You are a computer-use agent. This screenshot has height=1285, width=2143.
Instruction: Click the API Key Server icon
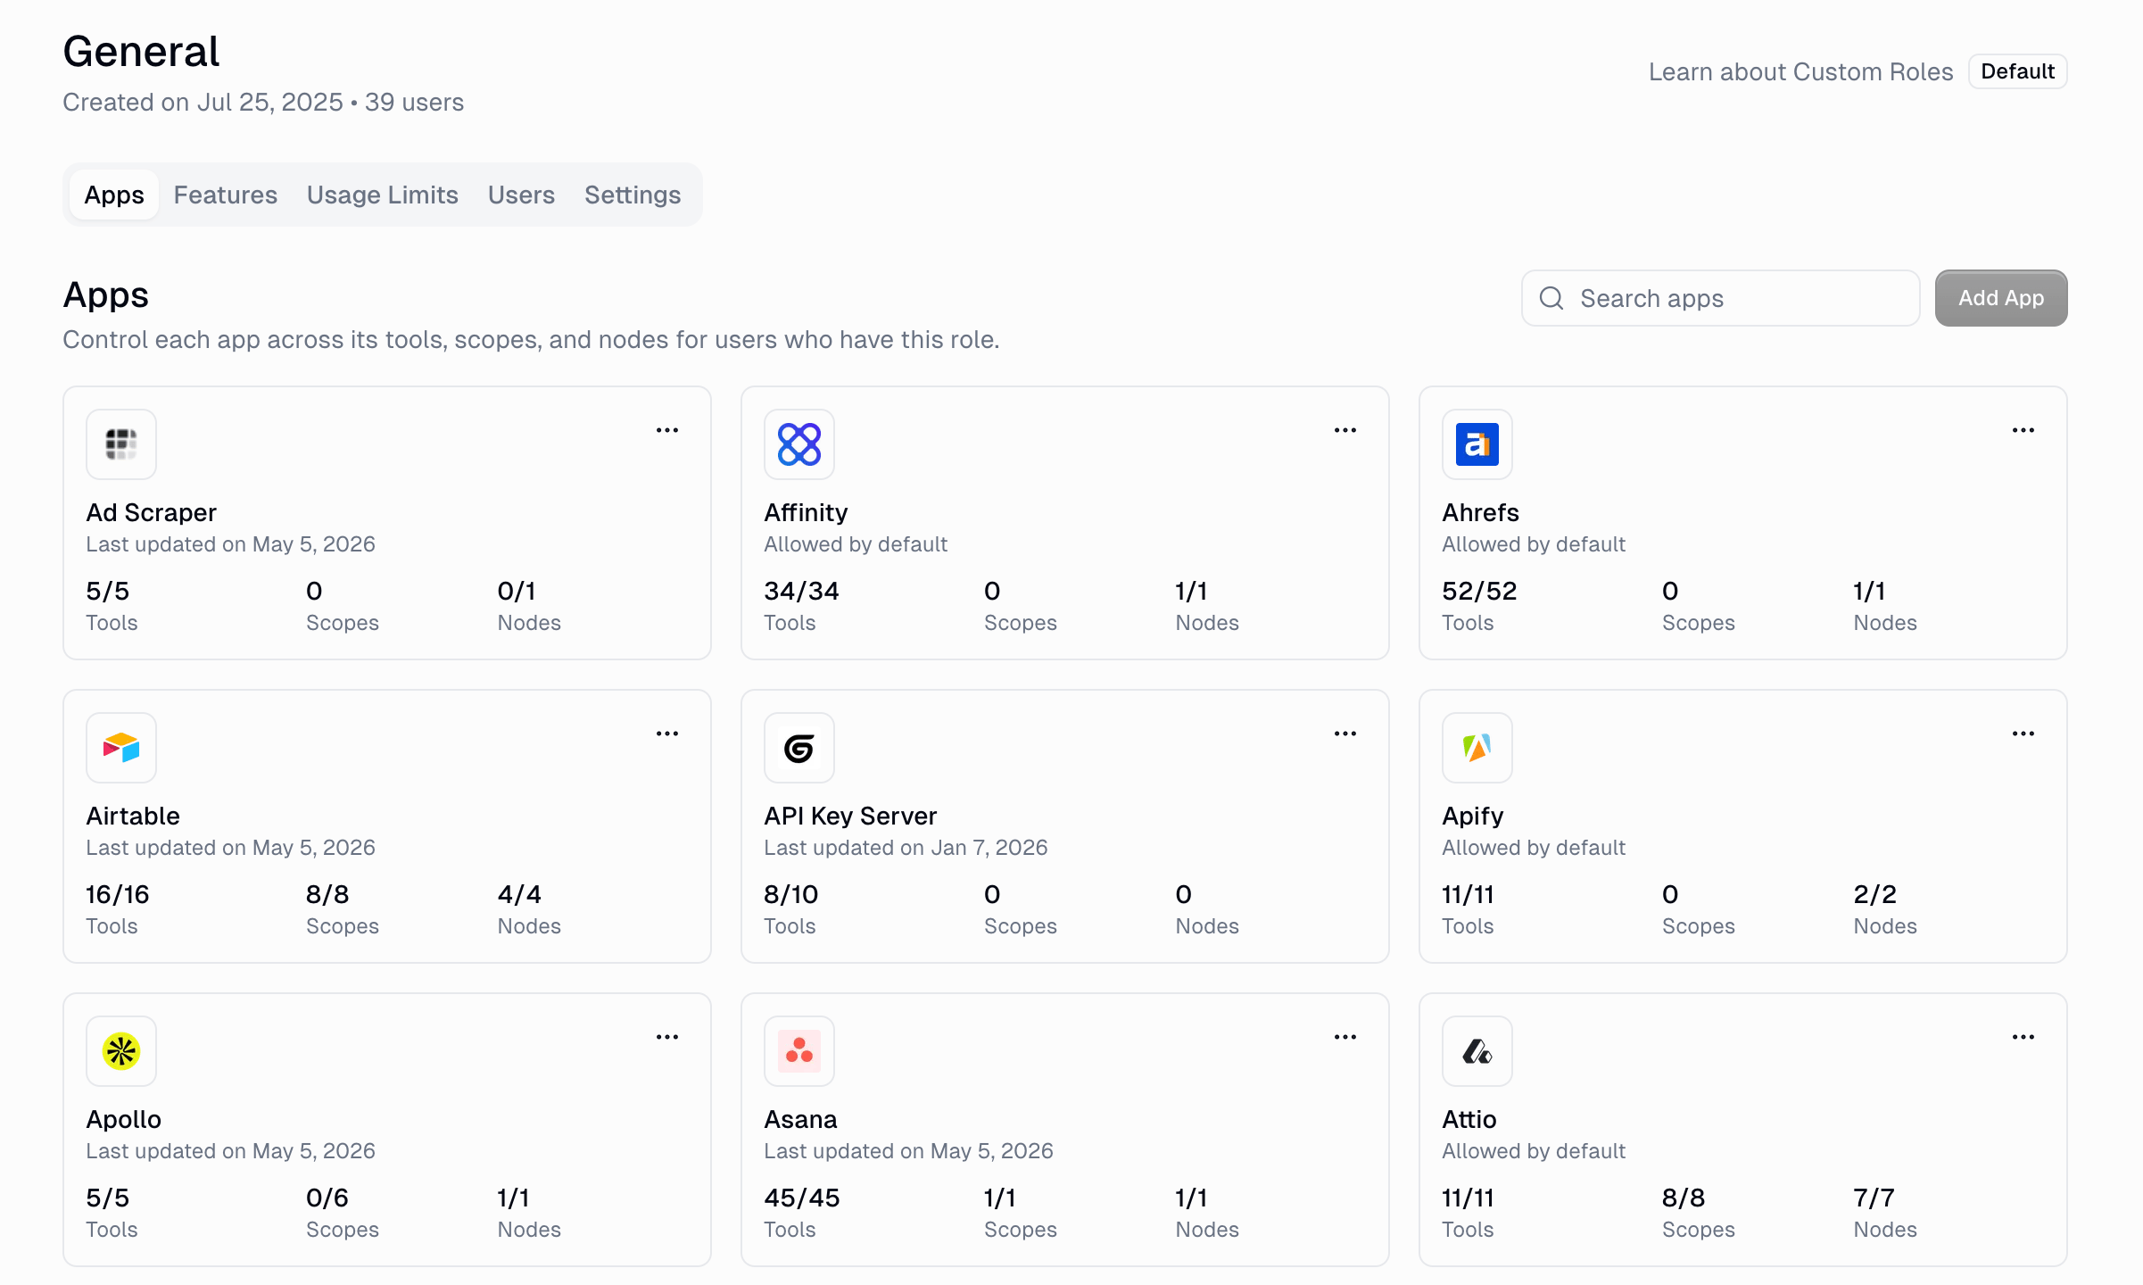coord(799,748)
